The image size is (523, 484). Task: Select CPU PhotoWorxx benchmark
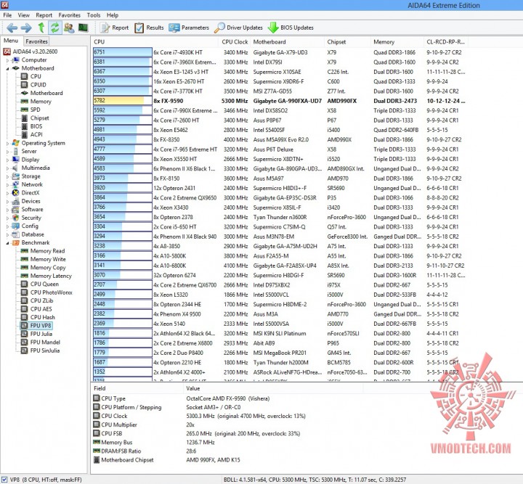(x=51, y=292)
